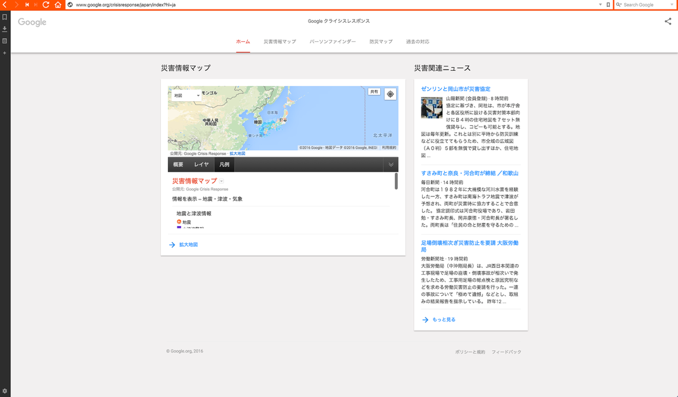
Task: Click 山陽新聞 (会員登録) source text
Action: click(x=467, y=99)
